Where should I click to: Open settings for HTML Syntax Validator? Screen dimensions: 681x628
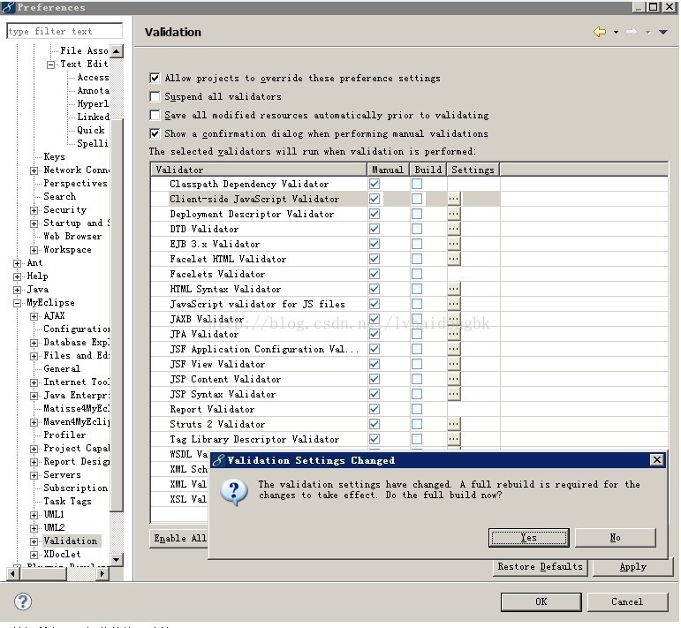(453, 289)
